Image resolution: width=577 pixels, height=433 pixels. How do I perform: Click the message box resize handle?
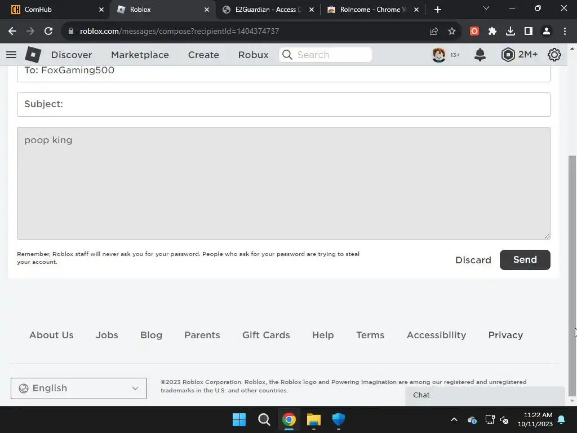tap(547, 236)
